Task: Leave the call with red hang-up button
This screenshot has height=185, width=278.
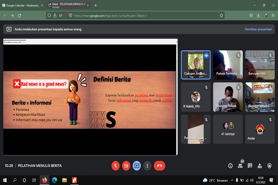Action: 160,166
